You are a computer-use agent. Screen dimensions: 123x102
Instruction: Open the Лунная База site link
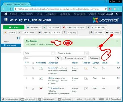105,14
